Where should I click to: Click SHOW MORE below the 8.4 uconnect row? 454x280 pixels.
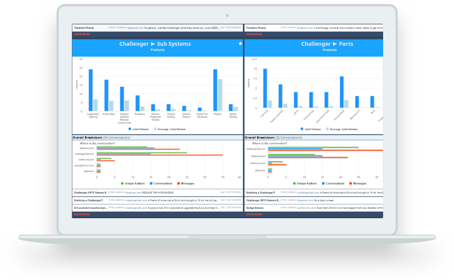point(82,214)
